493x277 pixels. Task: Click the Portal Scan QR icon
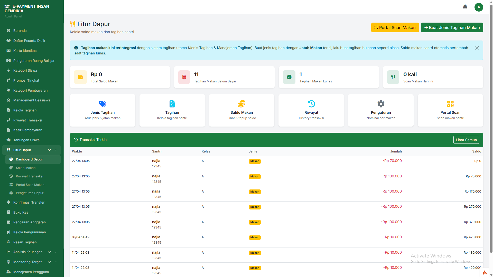(x=450, y=104)
